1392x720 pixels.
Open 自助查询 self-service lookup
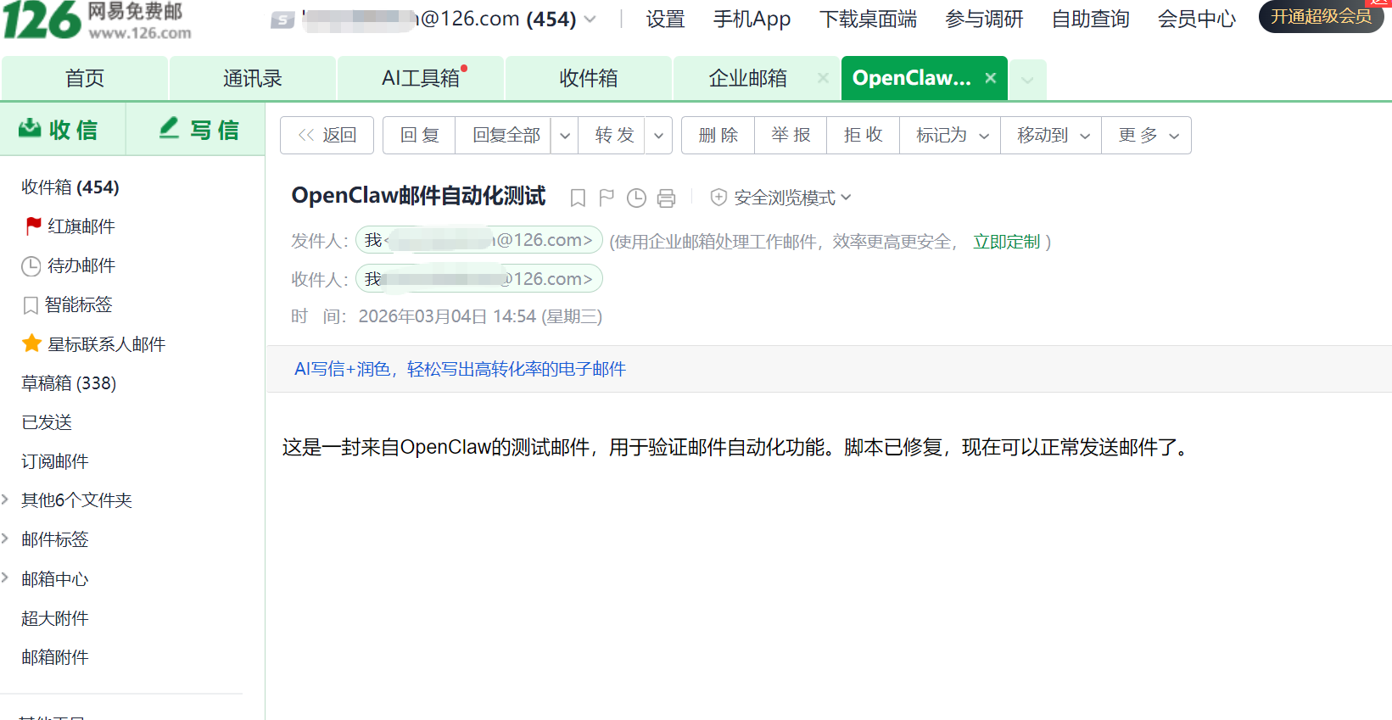coord(1090,19)
